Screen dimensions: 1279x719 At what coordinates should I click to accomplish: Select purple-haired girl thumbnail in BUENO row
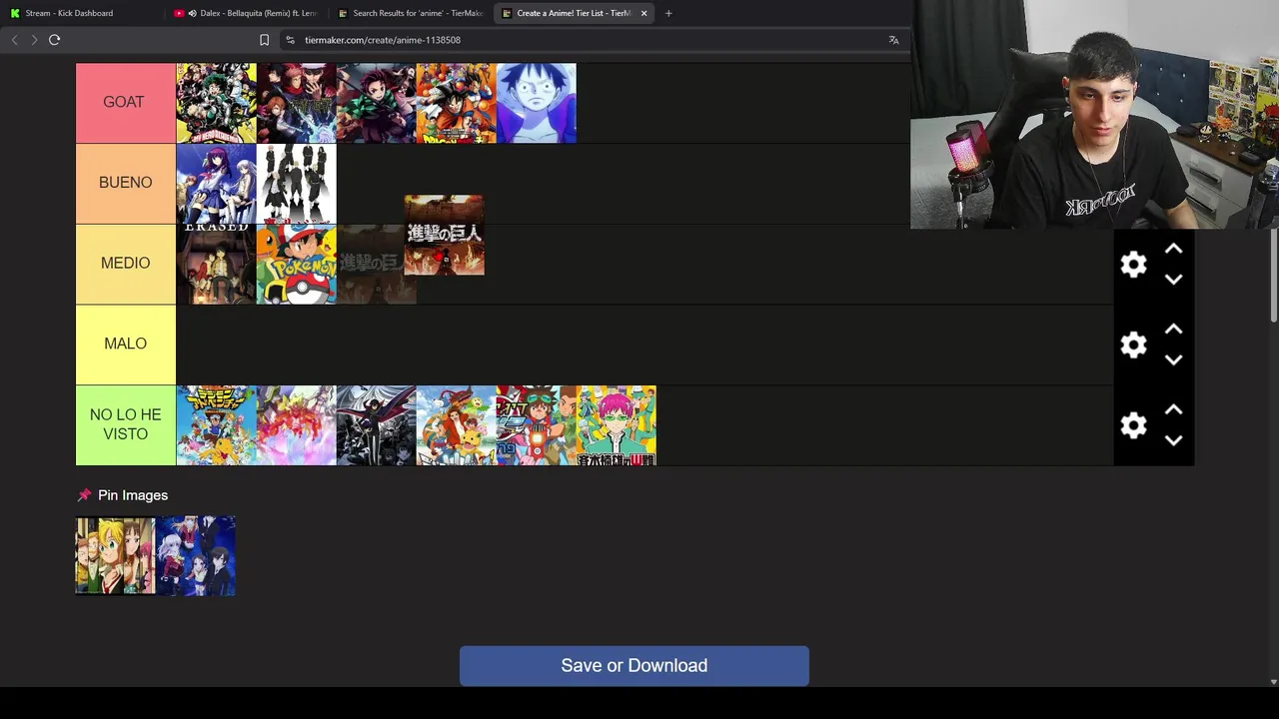tap(217, 184)
